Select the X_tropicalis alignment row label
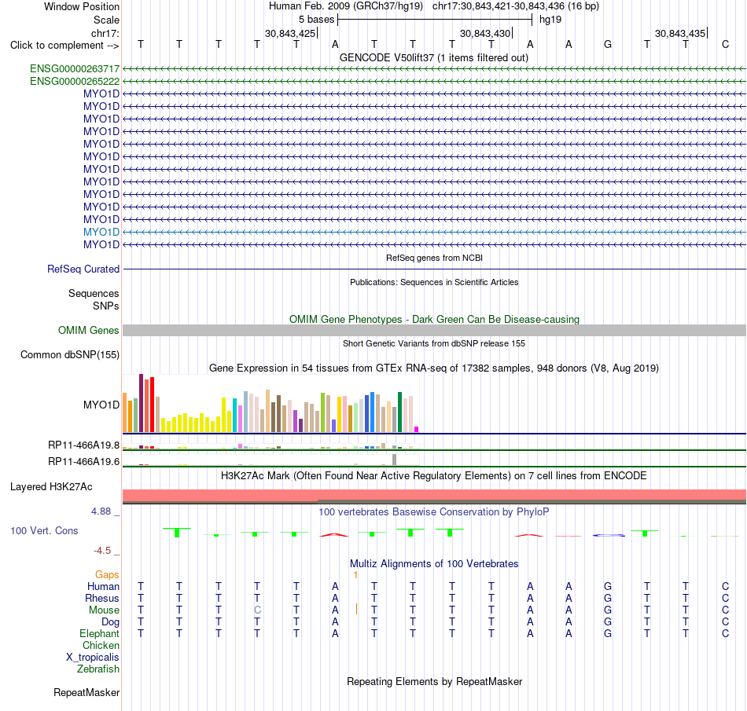This screenshot has width=747, height=711. pyautogui.click(x=93, y=658)
